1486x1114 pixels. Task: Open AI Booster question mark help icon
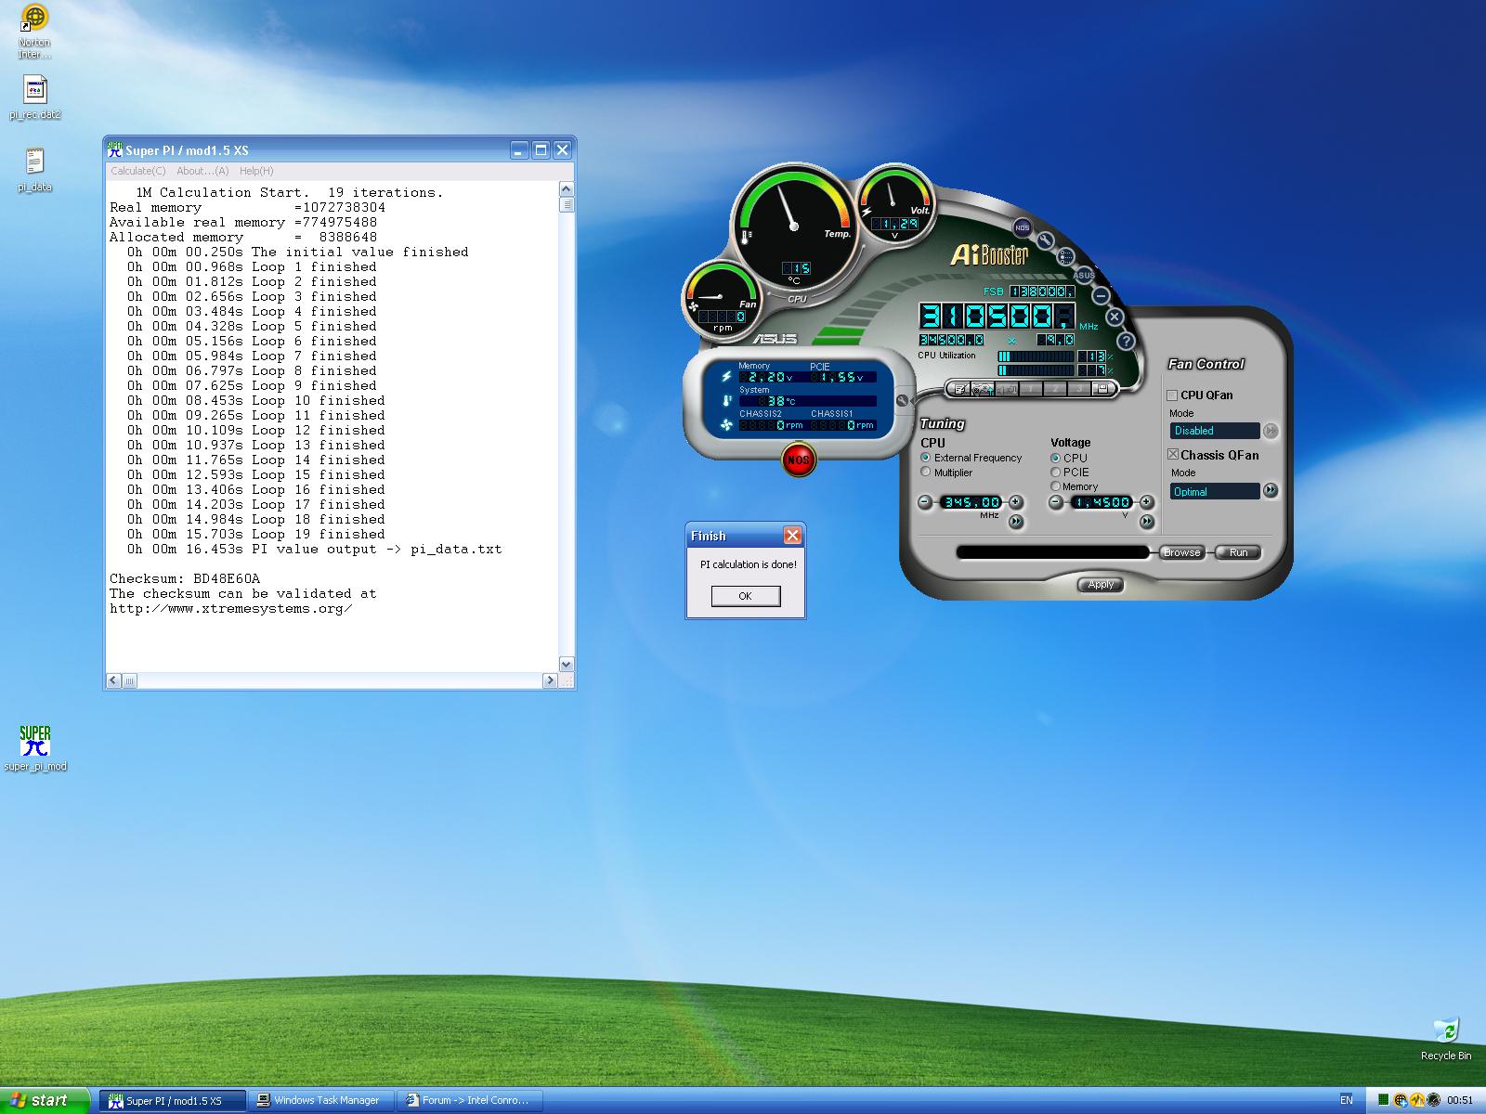click(1126, 341)
